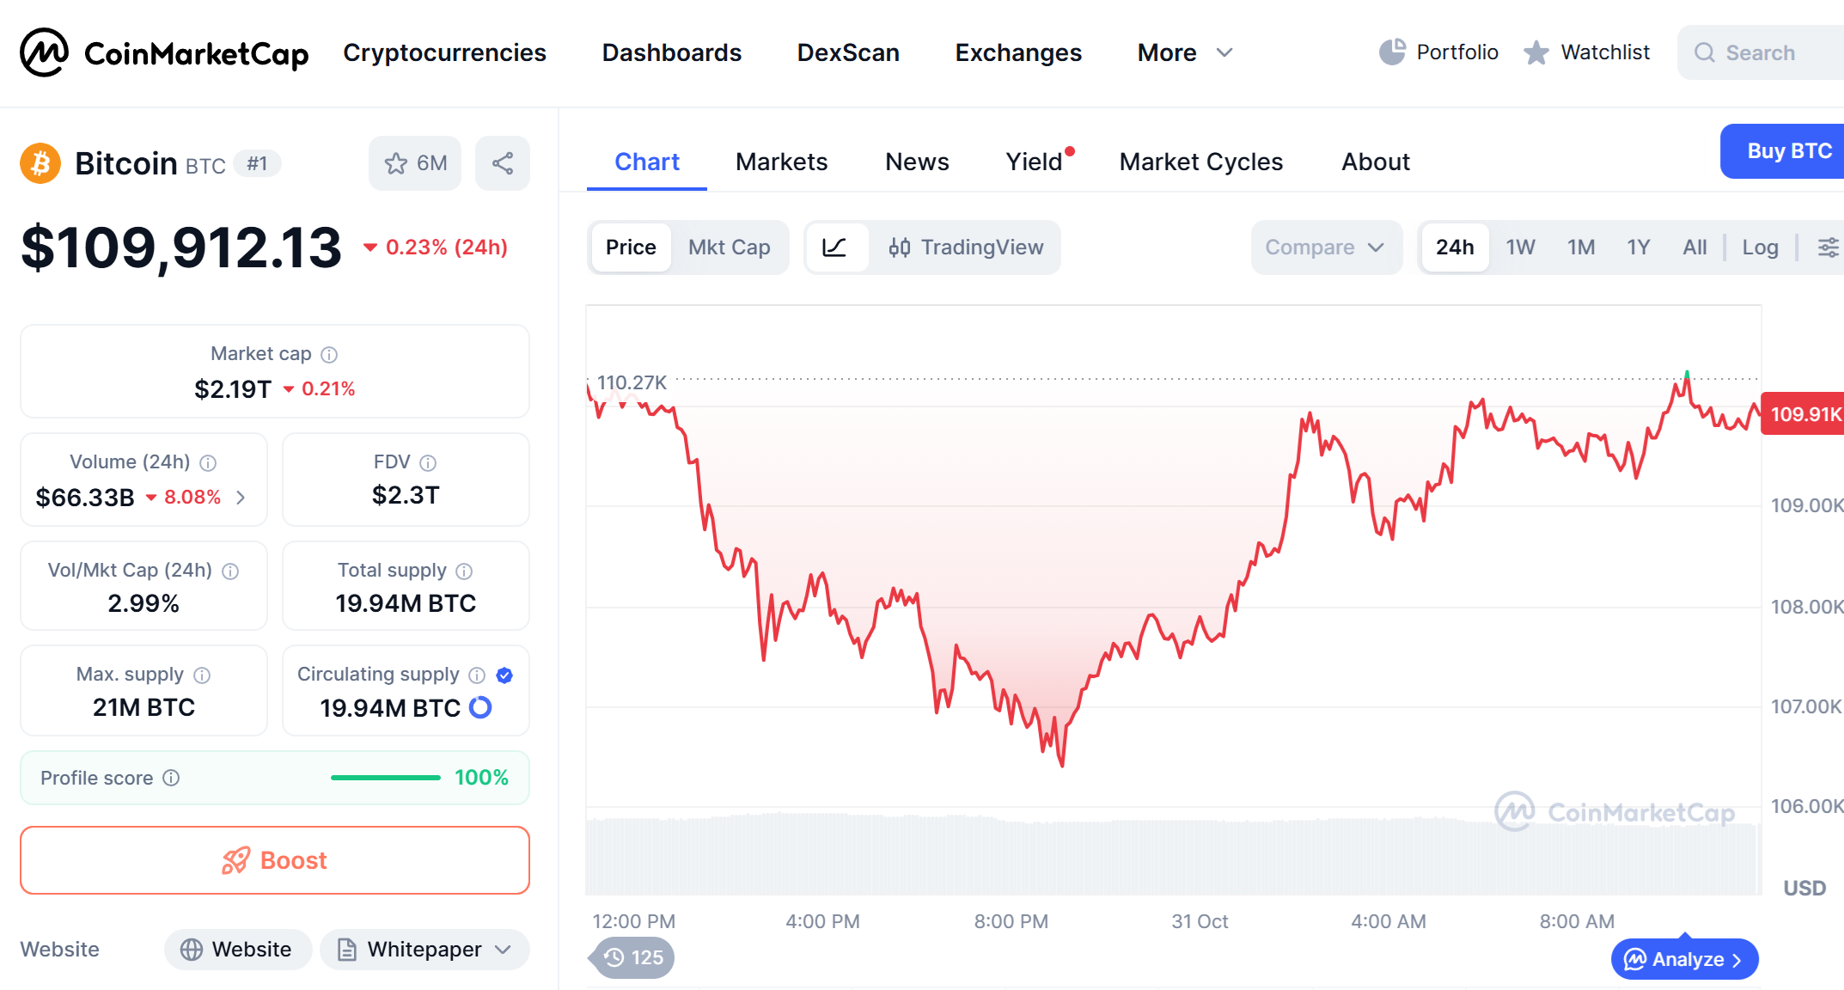Click the Buy BTC button
Screen dimensions: 1844x990
1789,151
